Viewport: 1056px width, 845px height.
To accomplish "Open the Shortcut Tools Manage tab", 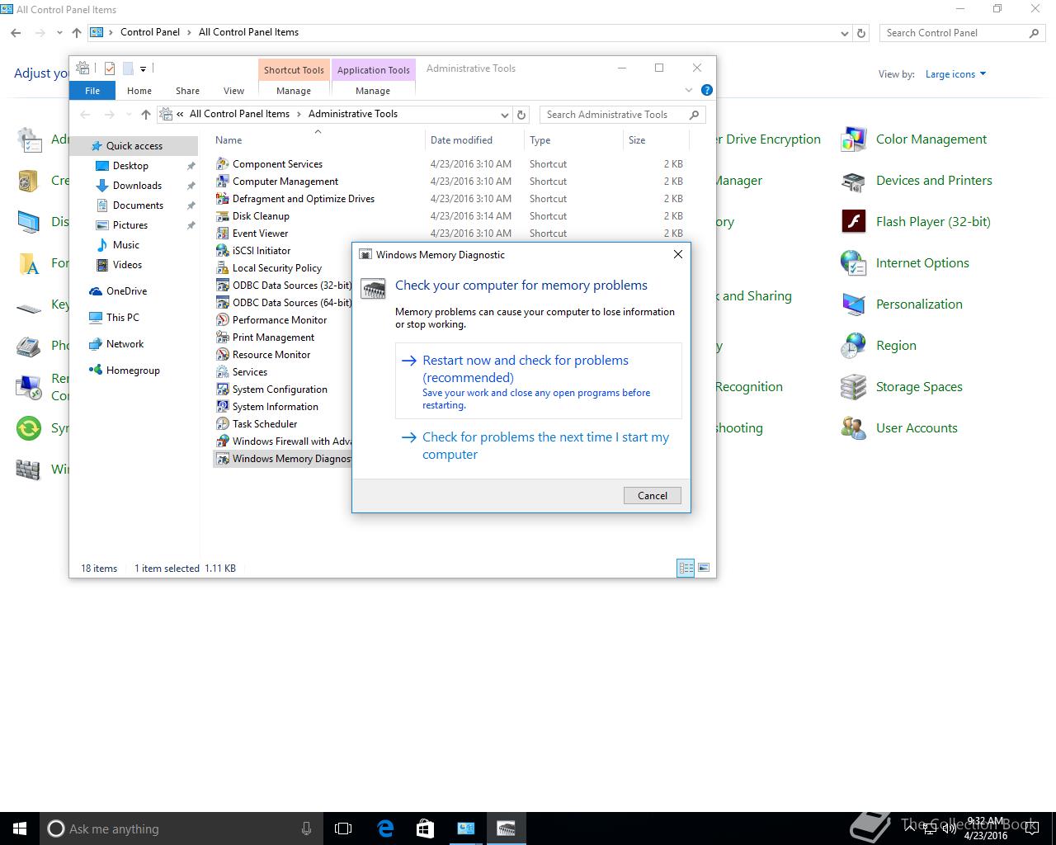I will pyautogui.click(x=294, y=91).
